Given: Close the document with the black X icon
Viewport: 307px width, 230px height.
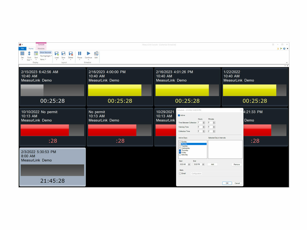Looking at the screenshot, I should coord(287,49).
